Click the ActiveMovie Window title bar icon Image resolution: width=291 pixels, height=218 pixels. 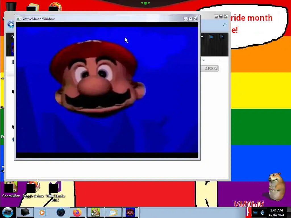pos(19,19)
